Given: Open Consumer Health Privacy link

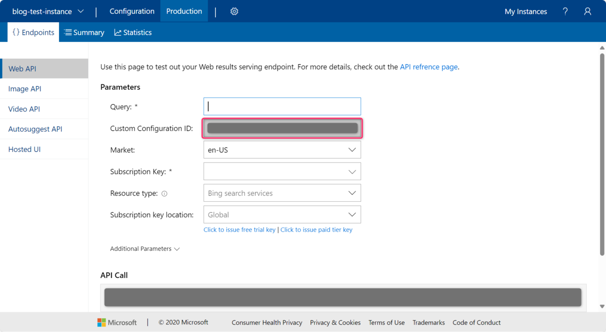Looking at the screenshot, I should 267,322.
